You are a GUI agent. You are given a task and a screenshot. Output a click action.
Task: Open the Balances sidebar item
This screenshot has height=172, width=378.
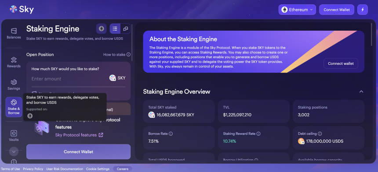[14, 33]
